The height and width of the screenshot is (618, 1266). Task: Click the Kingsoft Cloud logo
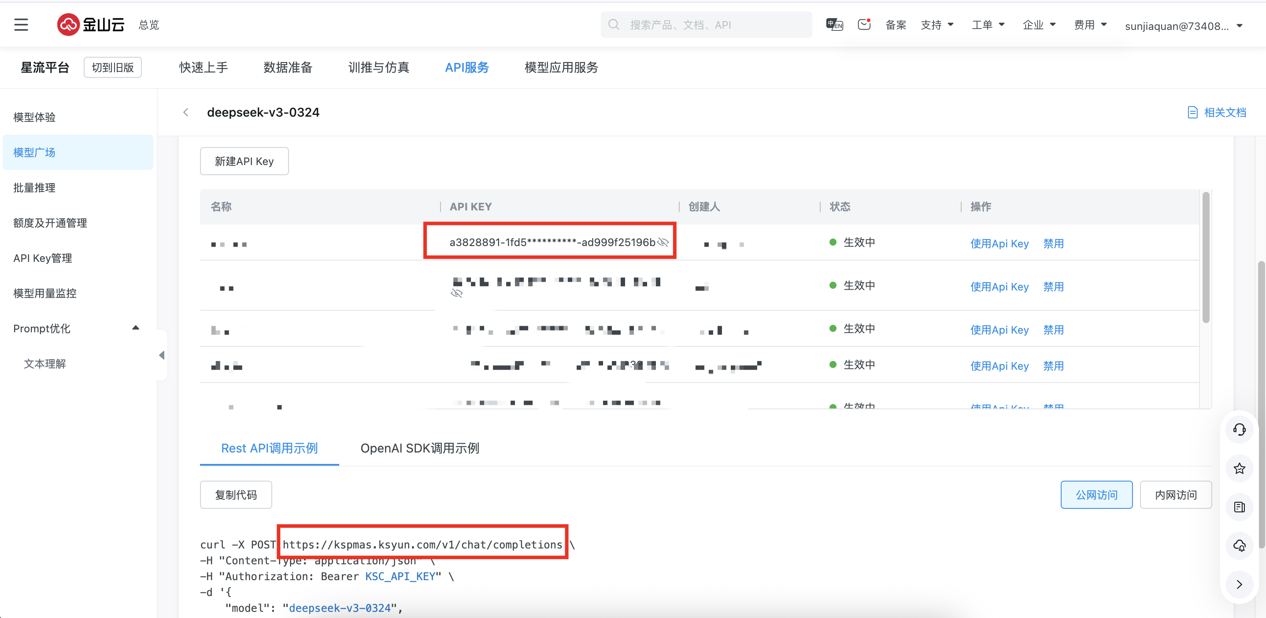pyautogui.click(x=91, y=25)
